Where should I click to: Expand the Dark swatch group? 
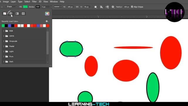pyautogui.click(x=4, y=62)
